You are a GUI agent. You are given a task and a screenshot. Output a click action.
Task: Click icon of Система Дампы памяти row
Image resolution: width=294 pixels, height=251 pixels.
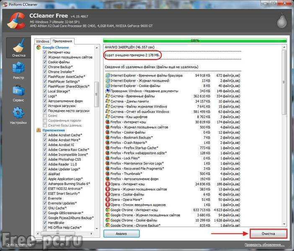(108, 101)
